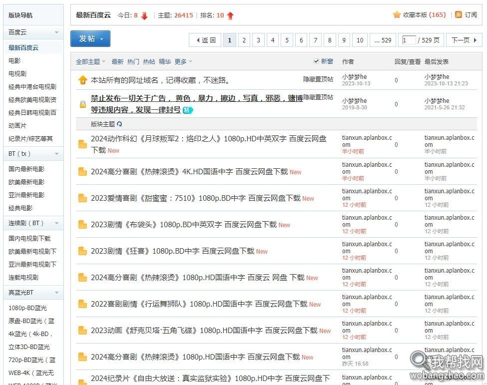Open 经典中港台电视剧 sidebar link
This screenshot has width=487, height=385.
pos(32,86)
